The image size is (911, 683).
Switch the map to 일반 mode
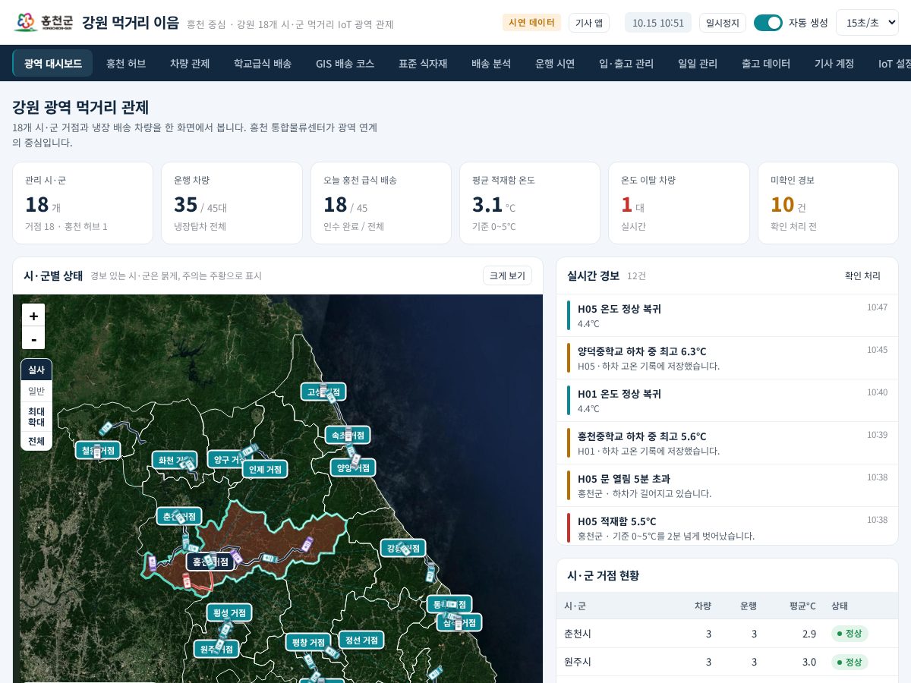click(x=36, y=391)
